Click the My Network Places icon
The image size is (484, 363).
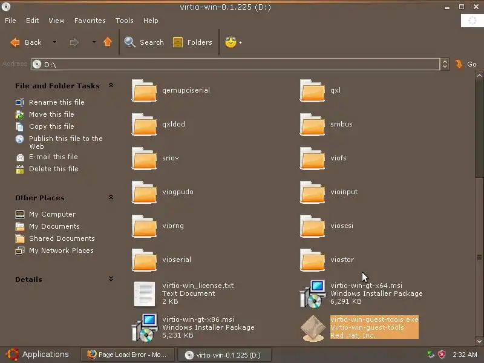[20, 250]
